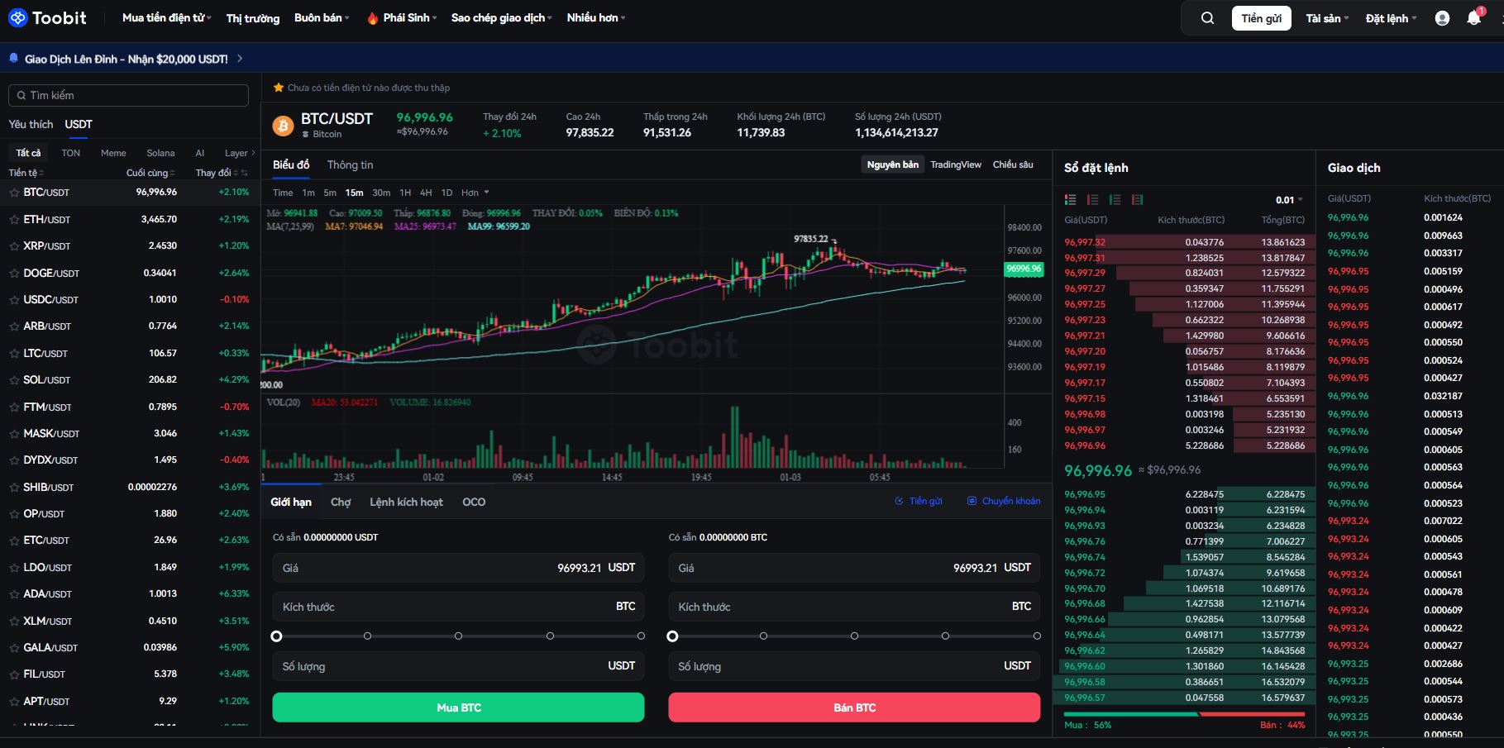Open the Tài sản dropdown

coord(1327,18)
